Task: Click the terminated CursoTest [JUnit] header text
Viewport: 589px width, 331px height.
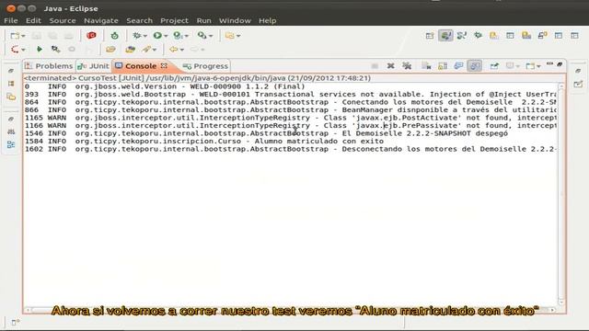Action: point(197,78)
